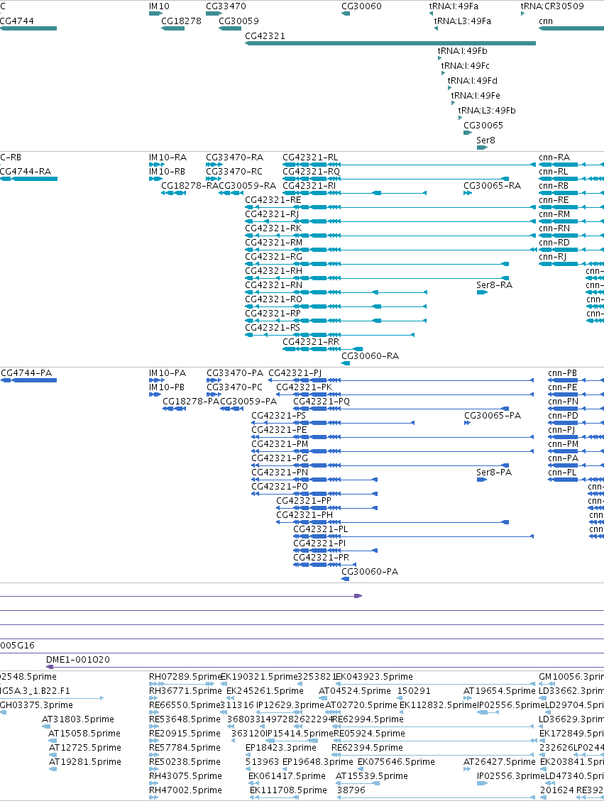Screen dimensions: 604x801
Task: Select protein CG42321-PS
Action: [278, 416]
